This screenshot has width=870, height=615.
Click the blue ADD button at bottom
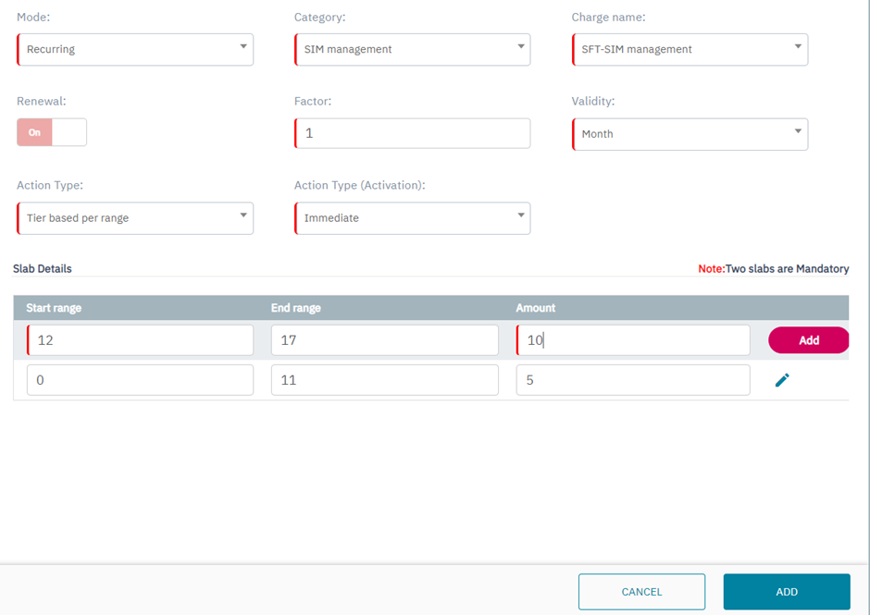[x=786, y=592]
